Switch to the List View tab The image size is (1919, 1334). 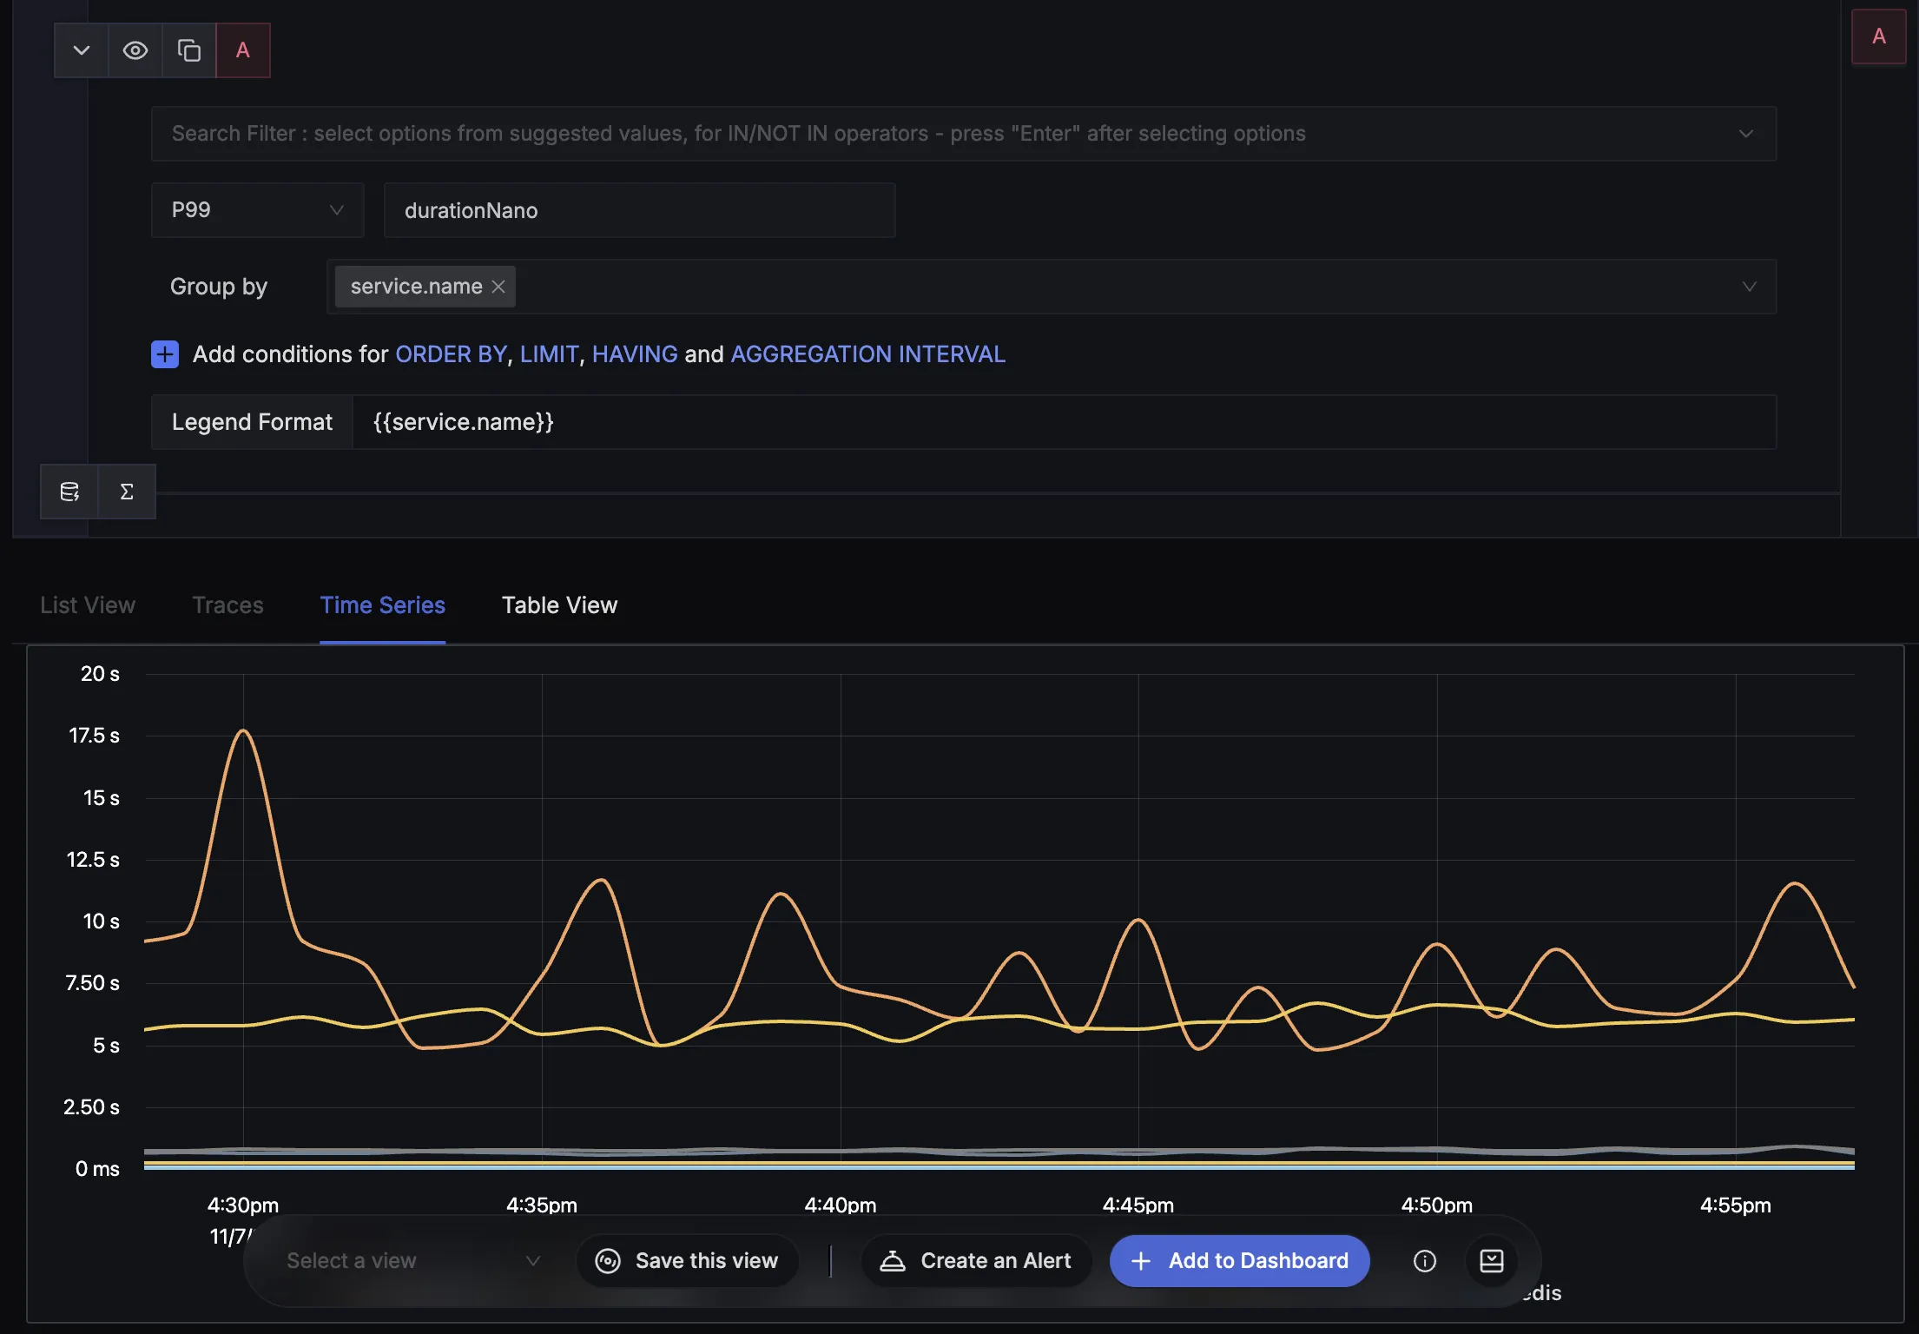pyautogui.click(x=88, y=604)
